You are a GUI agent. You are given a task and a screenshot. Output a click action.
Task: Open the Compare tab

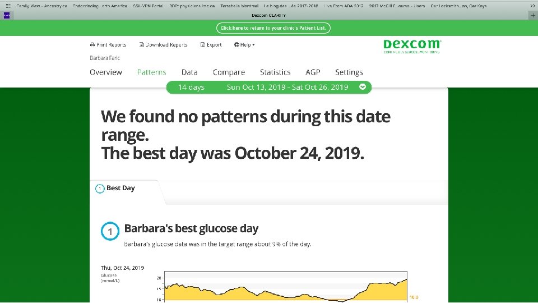pos(229,72)
